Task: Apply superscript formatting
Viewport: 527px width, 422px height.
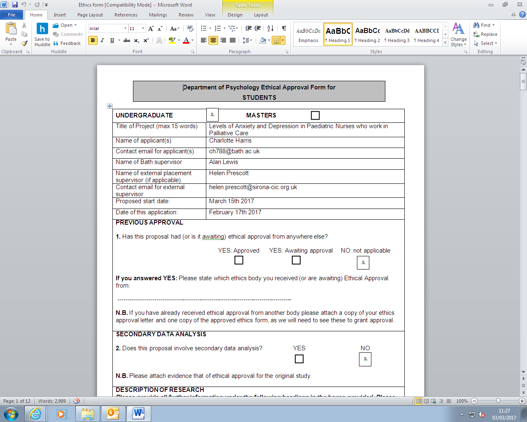Action: pos(146,40)
